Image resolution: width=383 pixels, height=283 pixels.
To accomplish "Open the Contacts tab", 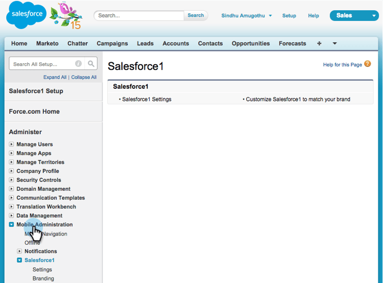I will [210, 43].
